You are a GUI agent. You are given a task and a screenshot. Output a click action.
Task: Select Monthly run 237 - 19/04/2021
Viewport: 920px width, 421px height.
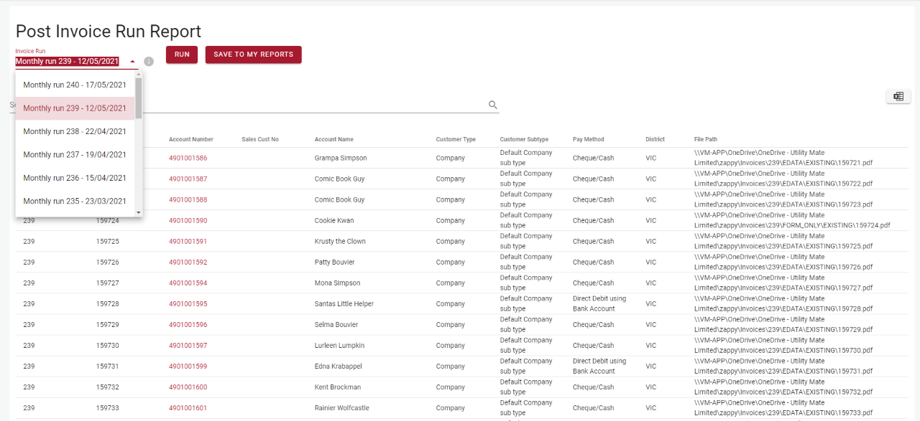tap(75, 154)
